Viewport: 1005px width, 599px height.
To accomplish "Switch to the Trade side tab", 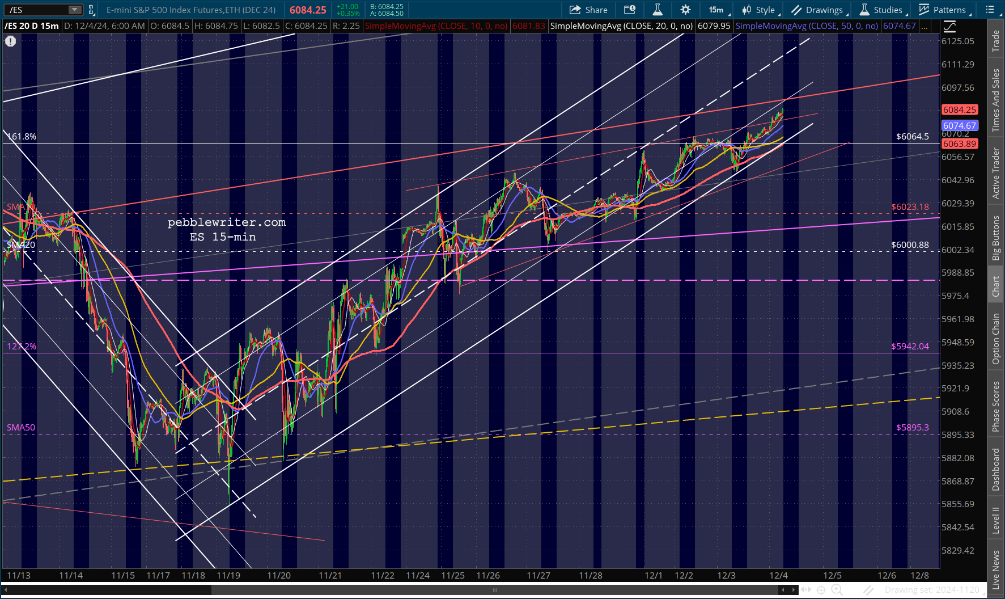I will [x=995, y=40].
